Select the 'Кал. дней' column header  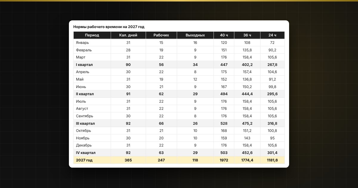pos(128,35)
